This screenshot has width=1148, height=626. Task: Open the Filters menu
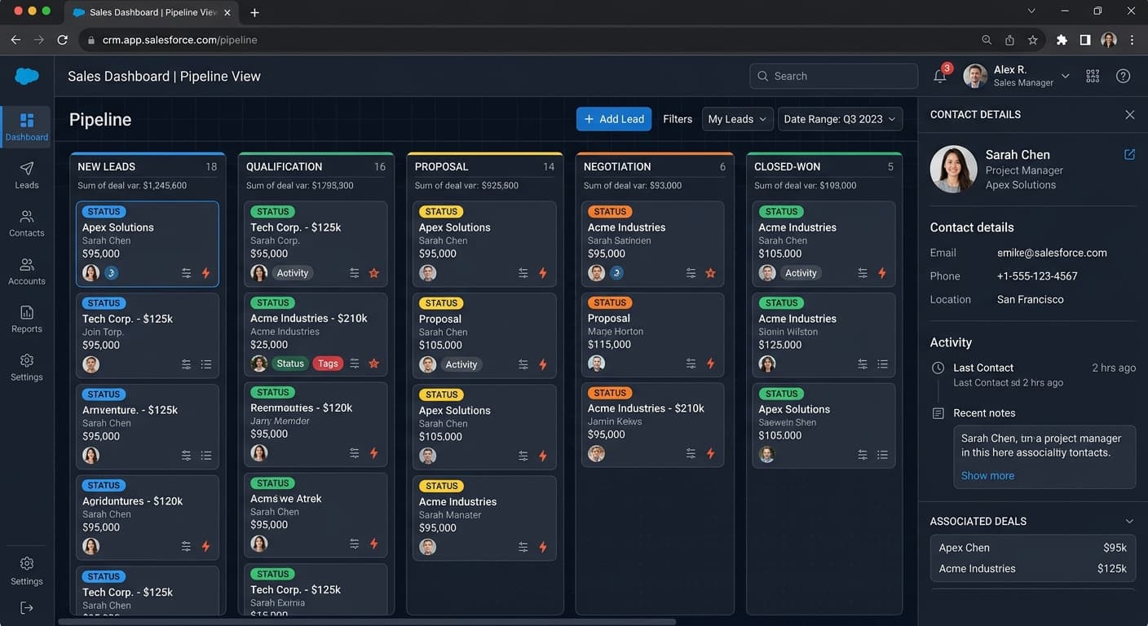[x=677, y=119]
